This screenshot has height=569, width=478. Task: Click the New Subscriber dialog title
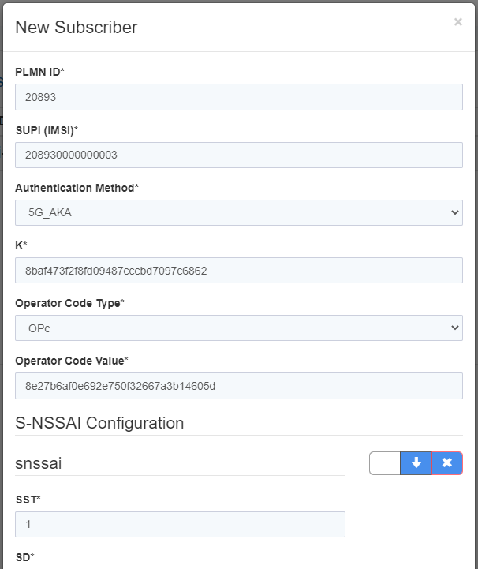[x=77, y=28]
